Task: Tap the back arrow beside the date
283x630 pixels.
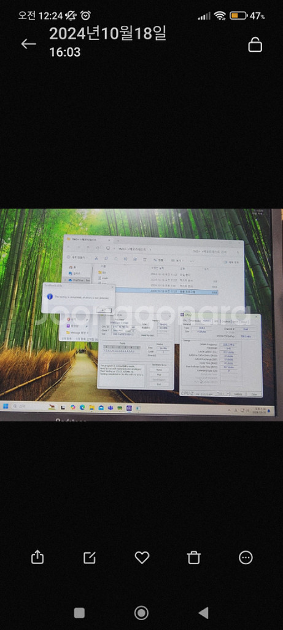Action: (29, 44)
